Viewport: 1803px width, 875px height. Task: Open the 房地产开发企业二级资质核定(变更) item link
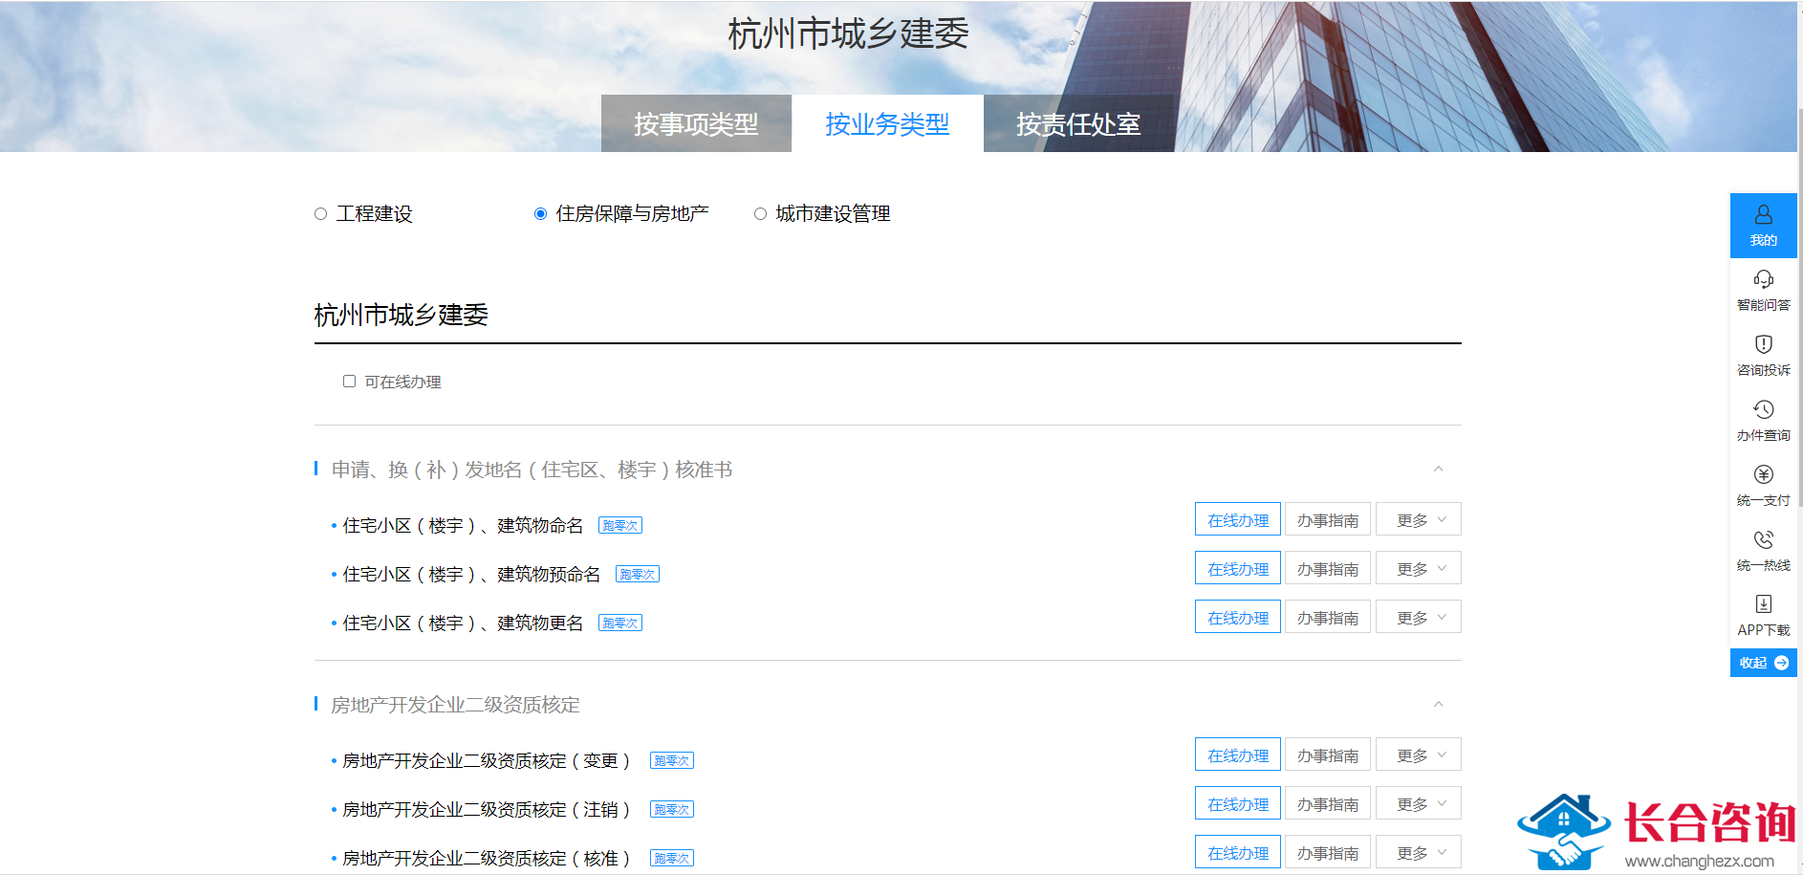[x=486, y=761]
